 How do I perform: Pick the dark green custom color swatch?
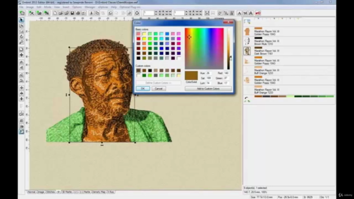[x=144, y=75]
